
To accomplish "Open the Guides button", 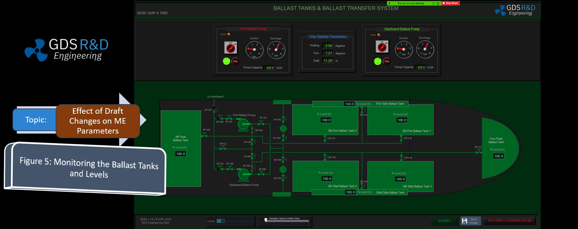I will (444, 221).
